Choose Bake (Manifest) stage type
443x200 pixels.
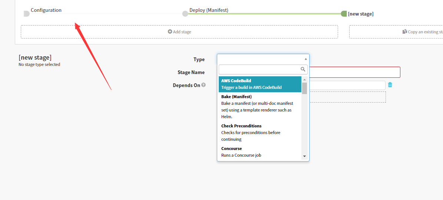(x=261, y=107)
